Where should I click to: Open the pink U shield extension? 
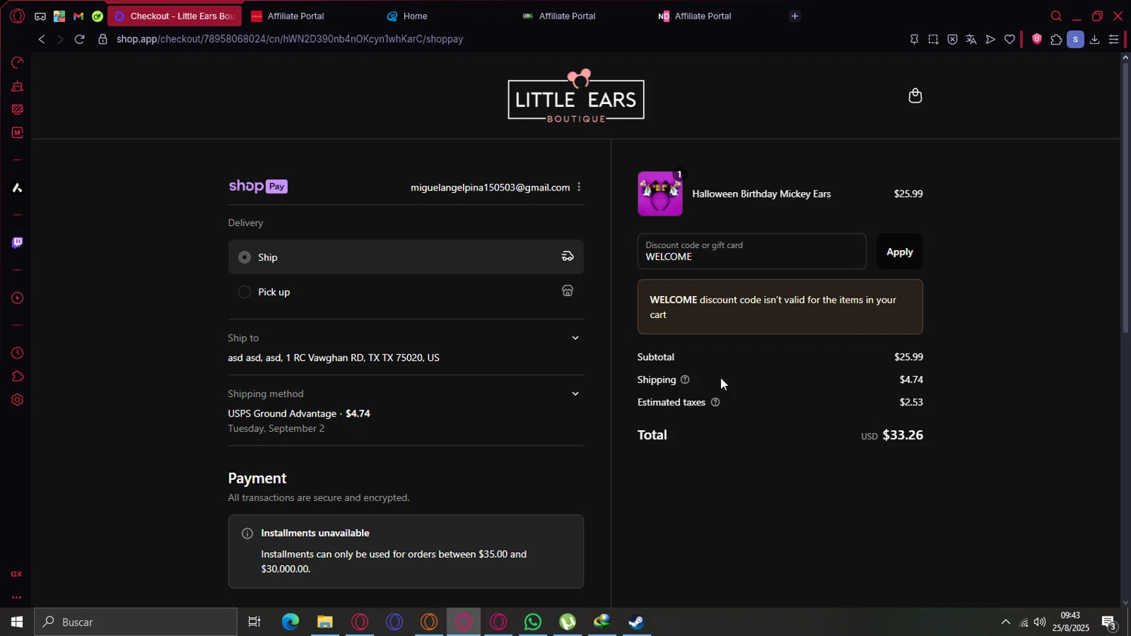coord(1037,39)
